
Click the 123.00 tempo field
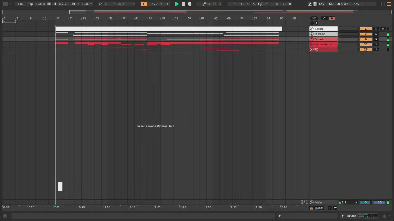(40, 4)
